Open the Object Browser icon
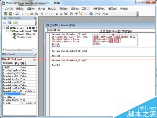This screenshot has width=157, height=118. (81, 14)
